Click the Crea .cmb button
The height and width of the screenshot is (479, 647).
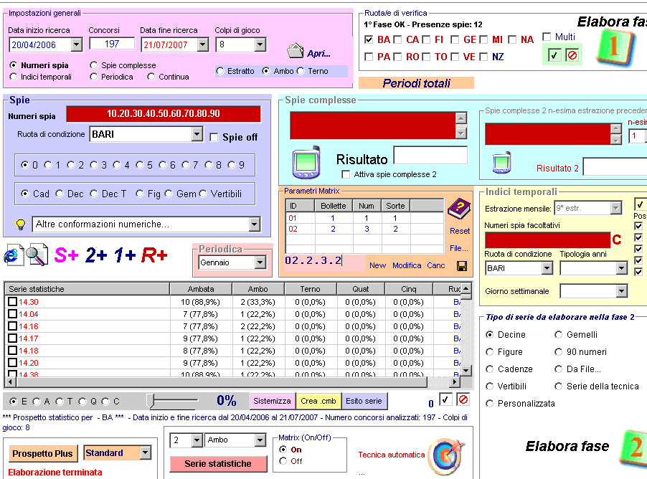318,401
